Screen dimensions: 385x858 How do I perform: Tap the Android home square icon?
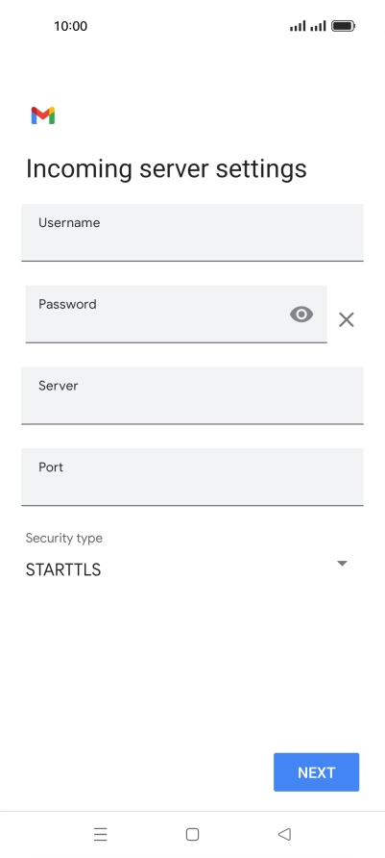[x=192, y=834]
